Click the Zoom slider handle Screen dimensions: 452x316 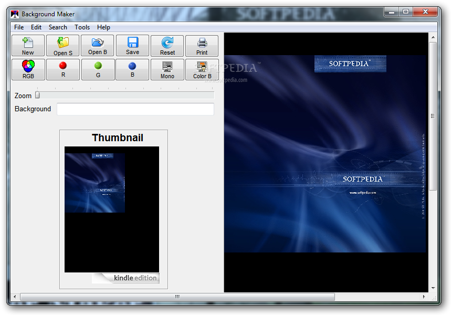tap(37, 95)
